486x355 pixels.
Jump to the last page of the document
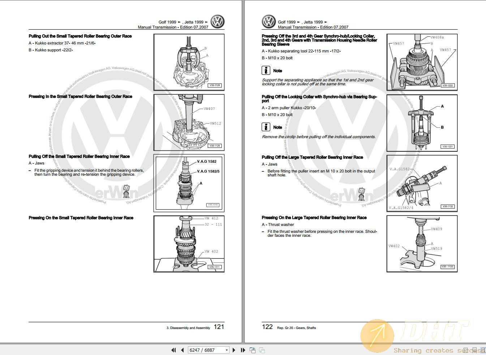(243, 350)
